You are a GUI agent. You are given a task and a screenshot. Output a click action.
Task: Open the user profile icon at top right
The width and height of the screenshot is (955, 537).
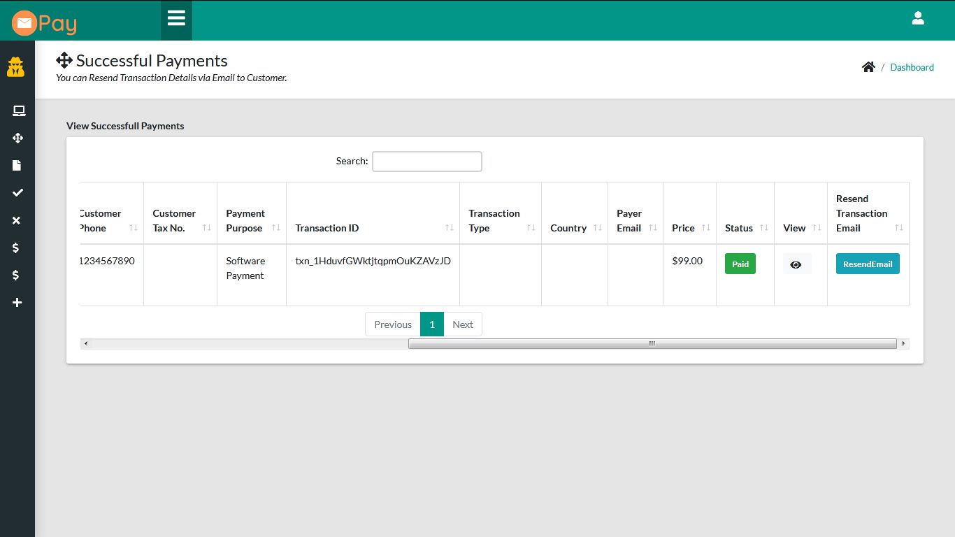(x=918, y=19)
